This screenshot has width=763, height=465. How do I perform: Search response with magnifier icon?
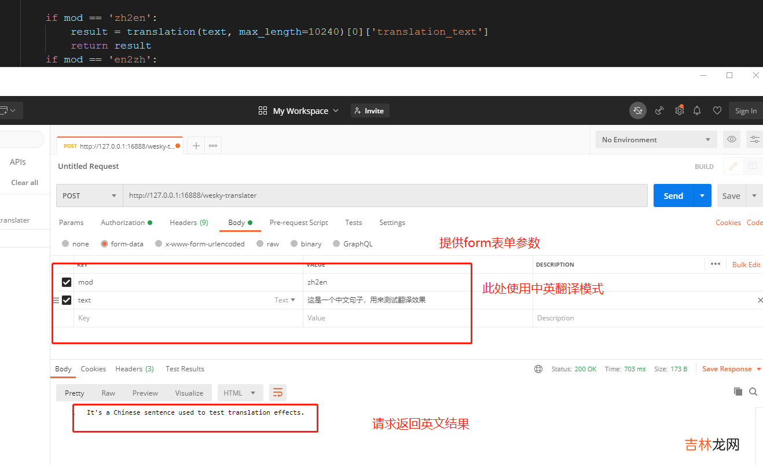(x=753, y=392)
